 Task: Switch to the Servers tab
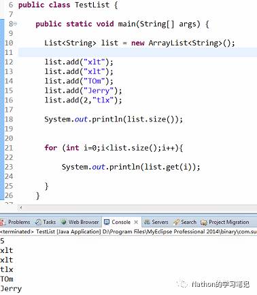pyautogui.click(x=156, y=222)
